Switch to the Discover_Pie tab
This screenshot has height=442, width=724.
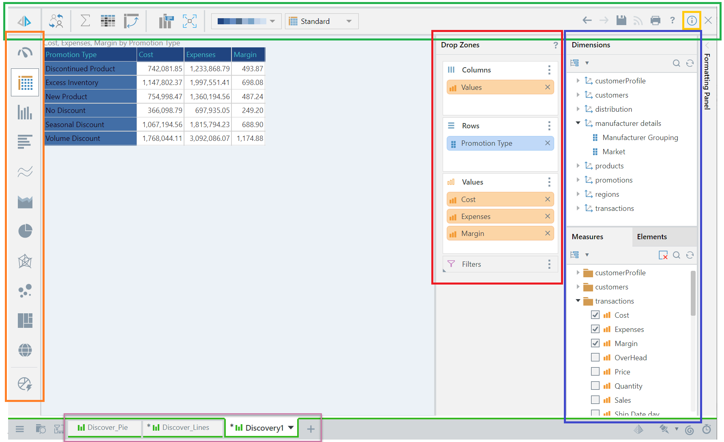(104, 428)
